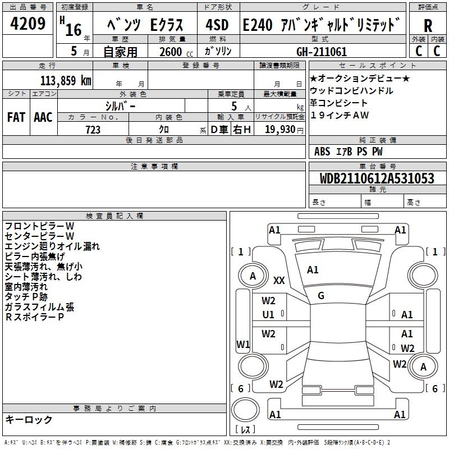Screen dimensions: 449x449
Task: Click the G windshield chip mark
Action: pyautogui.click(x=321, y=296)
